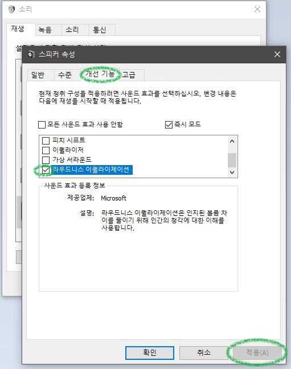
Task: Select the 개선 기능 tab
Action: tap(100, 74)
